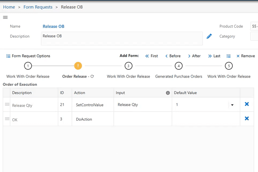Click the info icon in Input header
This screenshot has height=172, width=258.
(x=168, y=93)
